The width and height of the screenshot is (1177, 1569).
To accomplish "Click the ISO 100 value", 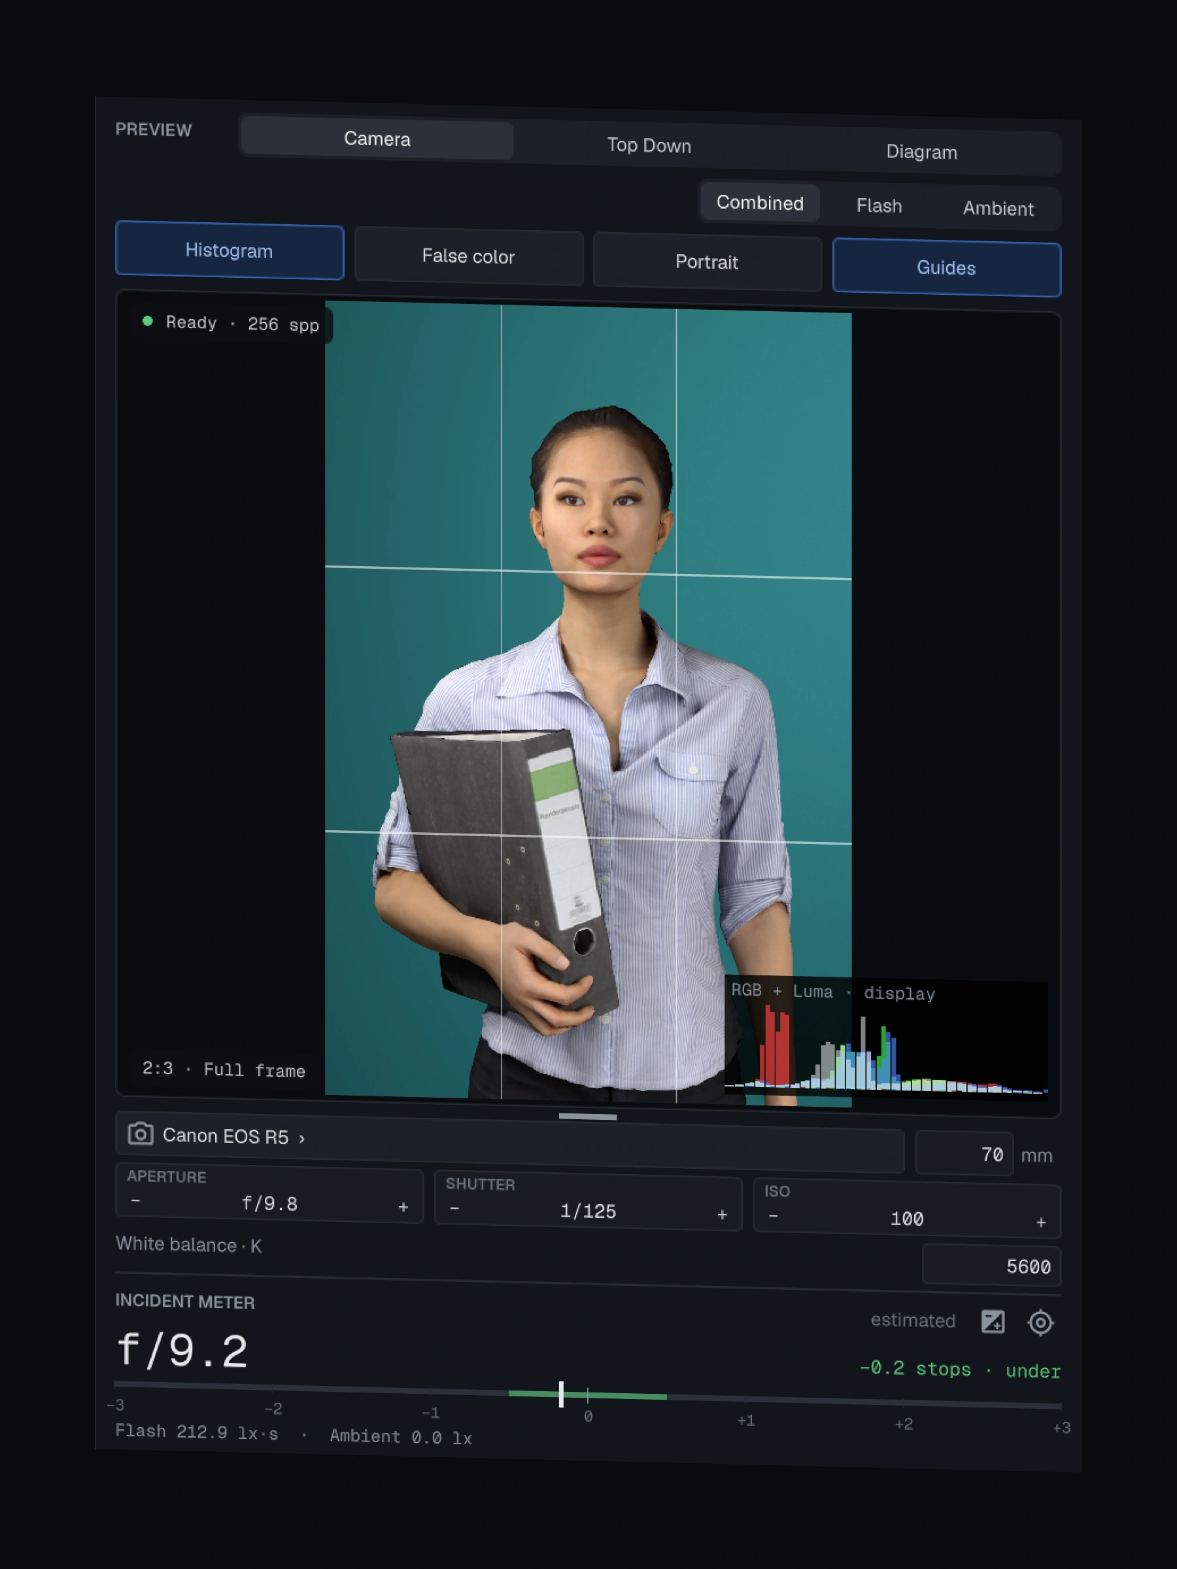I will (907, 1219).
